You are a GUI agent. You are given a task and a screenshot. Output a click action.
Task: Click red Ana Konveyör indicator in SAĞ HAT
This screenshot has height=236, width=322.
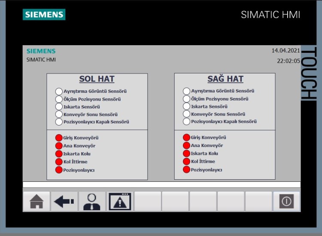click(x=186, y=145)
